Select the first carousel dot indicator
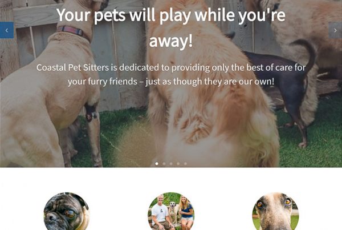Viewport: 342px width, 230px height. (x=157, y=164)
